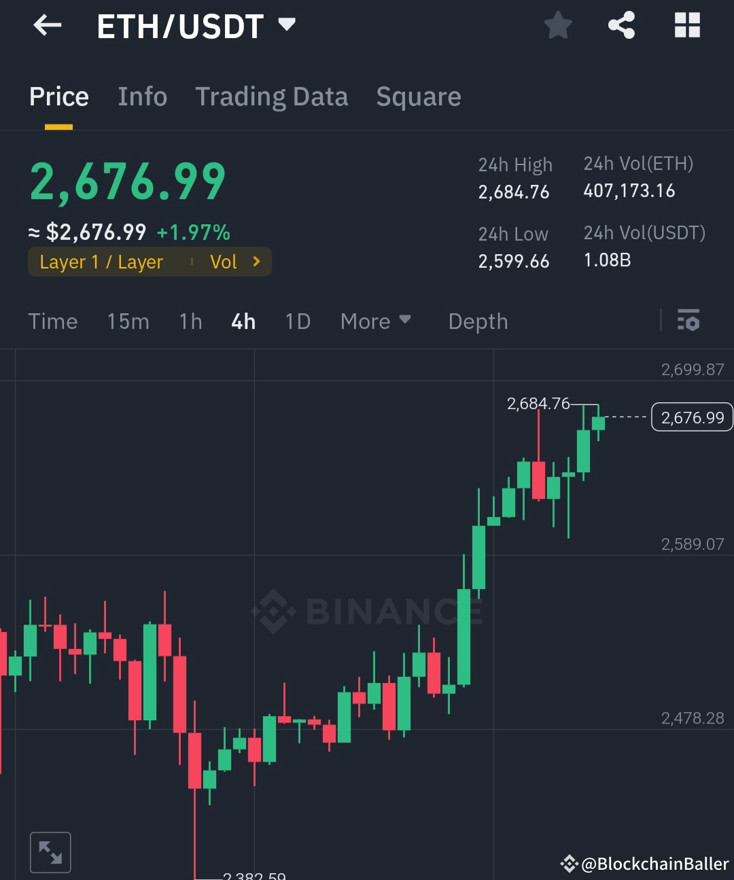Viewport: 734px width, 880px height.
Task: Tap the @BlockchainBaller watermark icon
Action: 570,864
